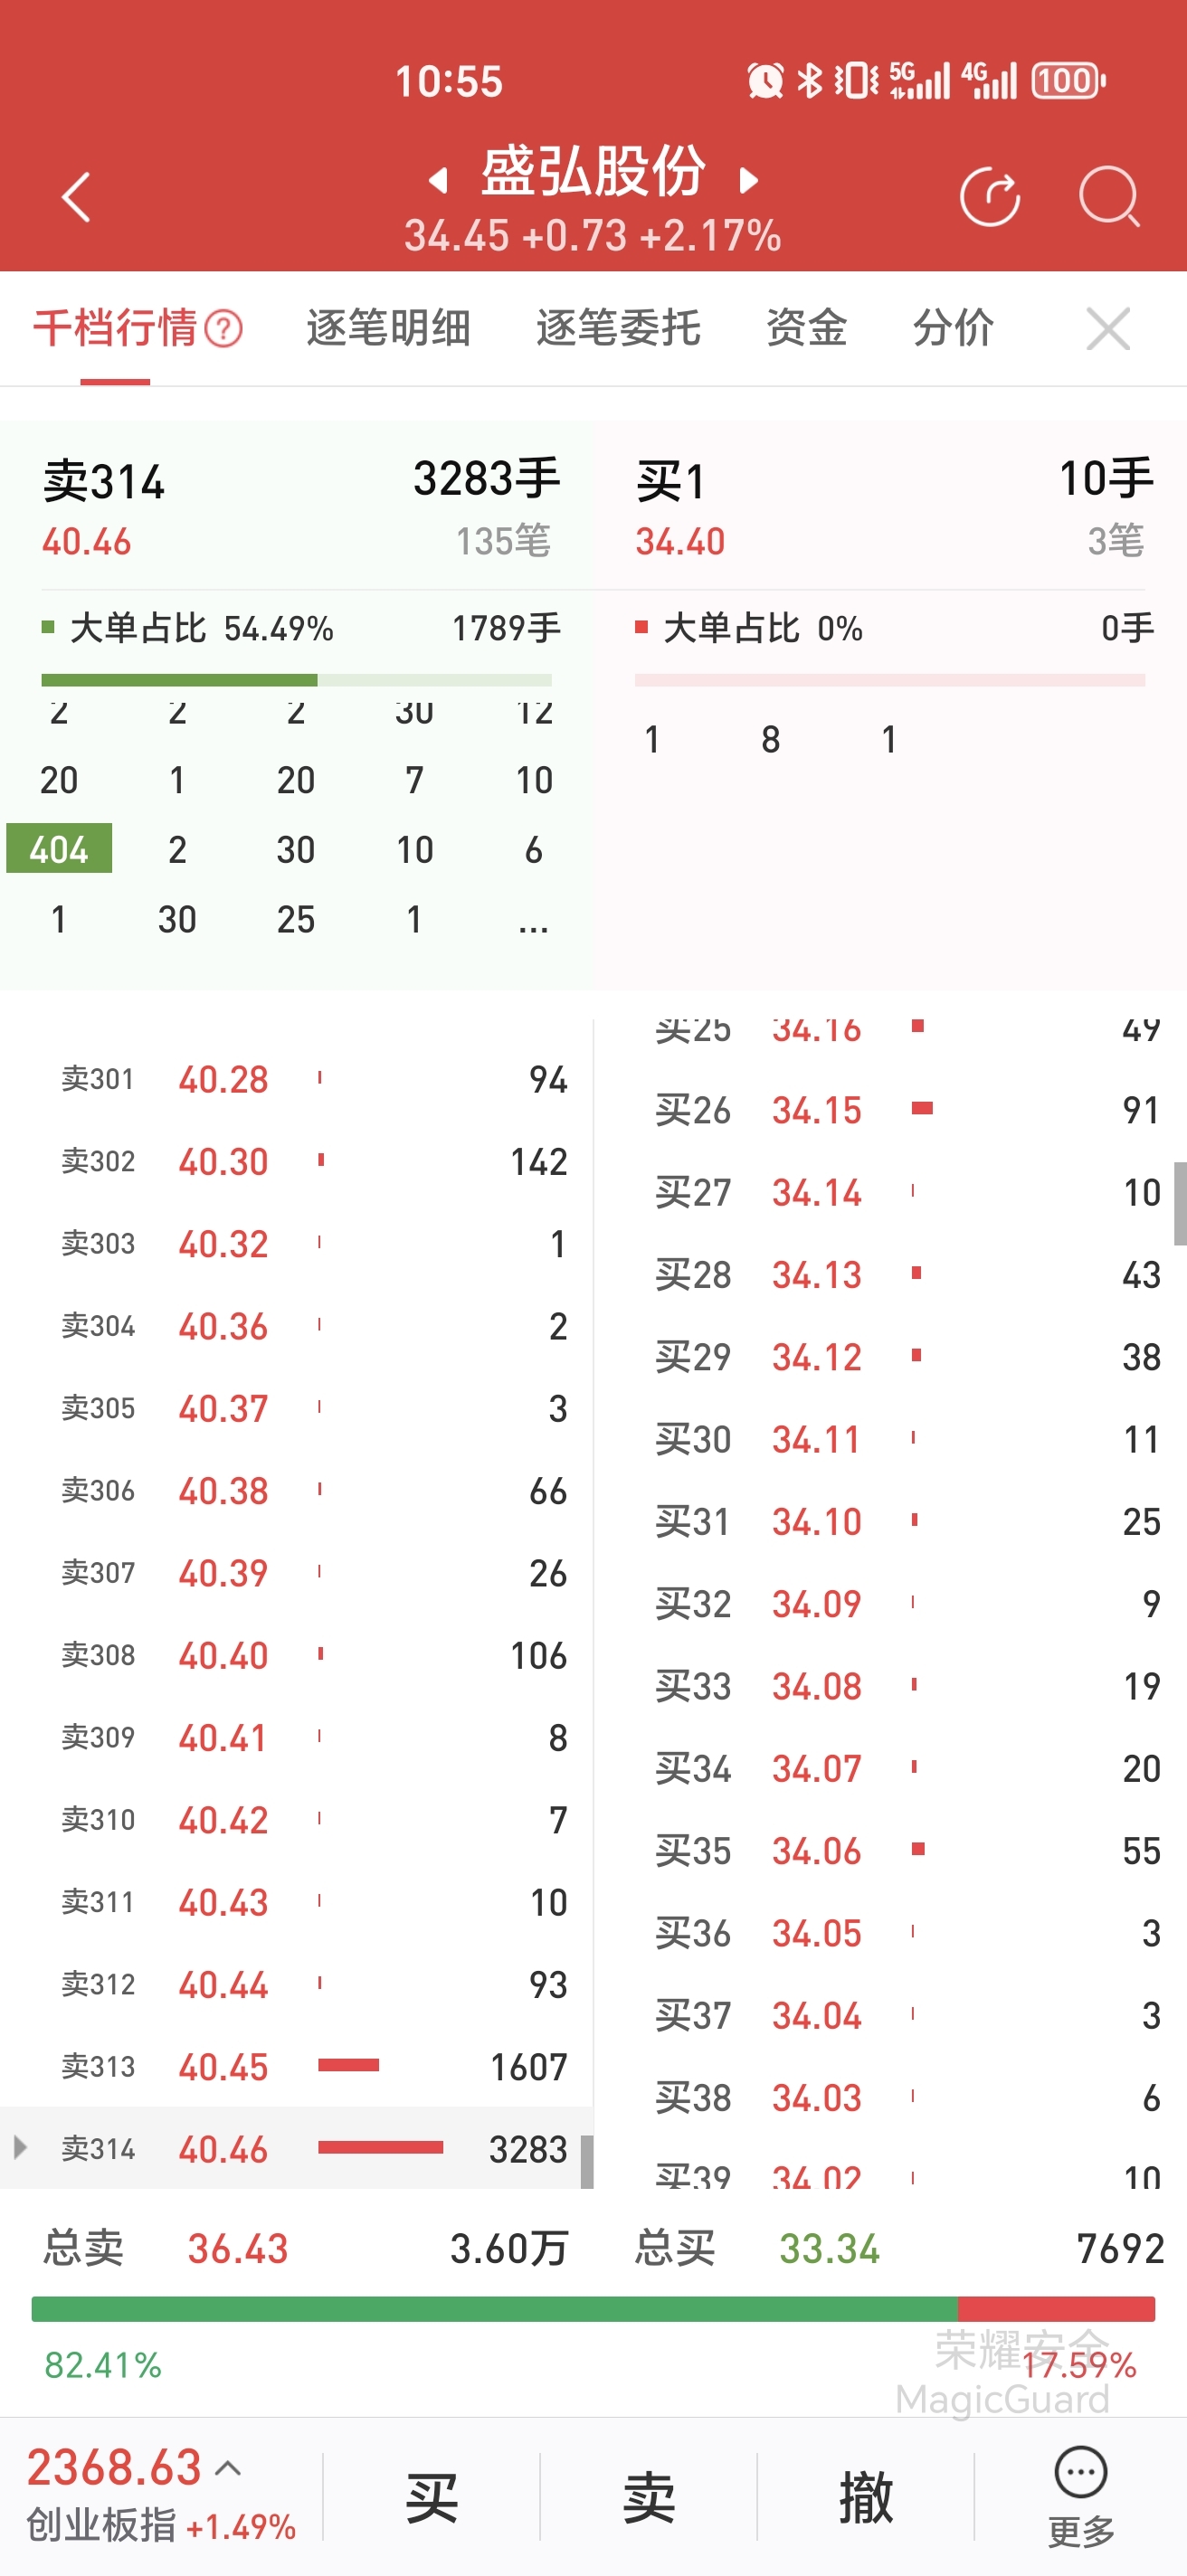Select the 分价 tab
This screenshot has height=2576, width=1187.
pyautogui.click(x=953, y=328)
